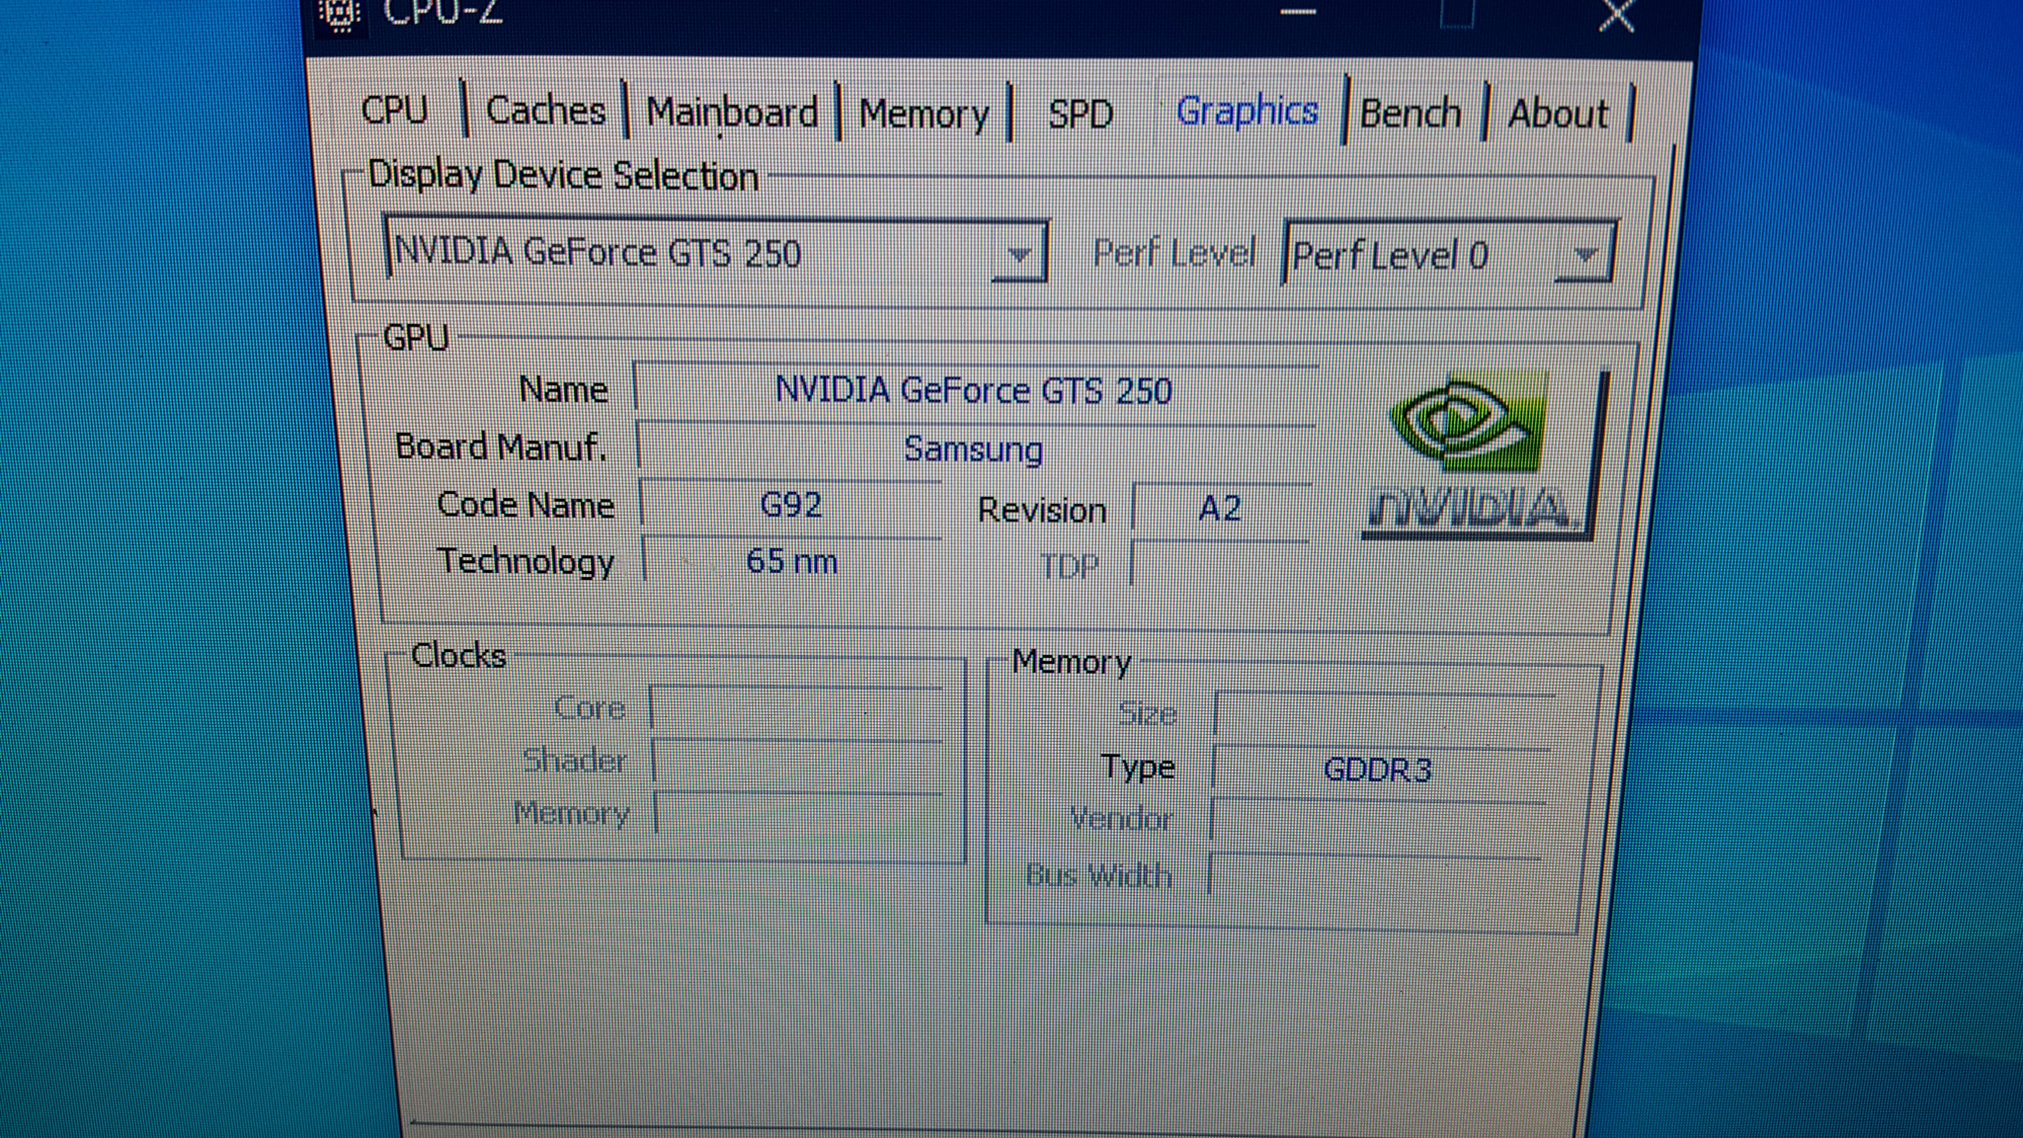Viewport: 2023px width, 1138px height.
Task: Click the Clocks group heading
Action: (458, 655)
